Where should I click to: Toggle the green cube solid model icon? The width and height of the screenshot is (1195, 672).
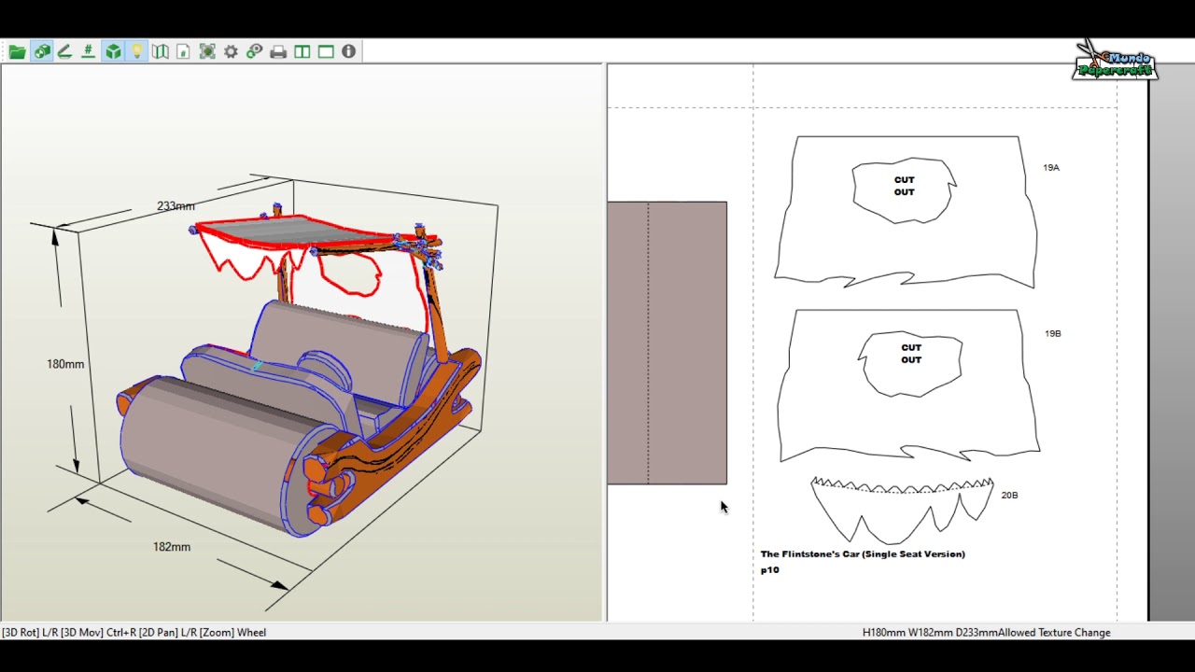(113, 51)
